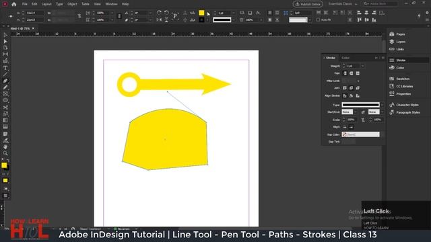Click the yellow fill swatch in control bar

[201, 13]
